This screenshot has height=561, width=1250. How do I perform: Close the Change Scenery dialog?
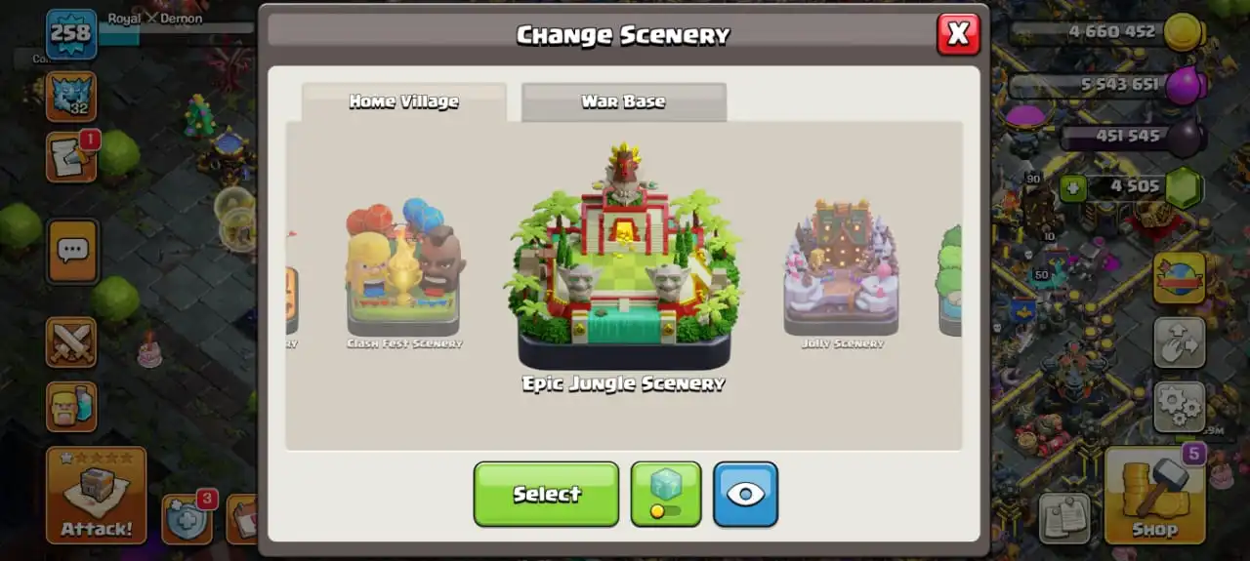click(958, 34)
